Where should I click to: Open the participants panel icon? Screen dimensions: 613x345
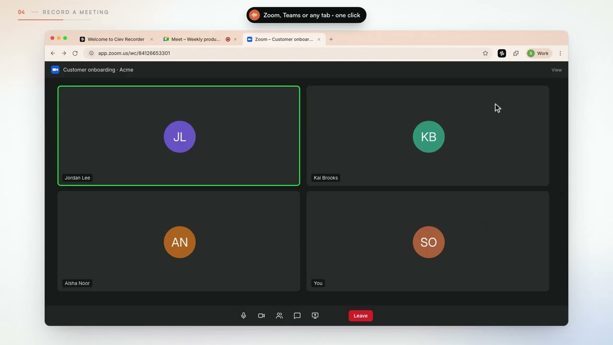tap(279, 316)
